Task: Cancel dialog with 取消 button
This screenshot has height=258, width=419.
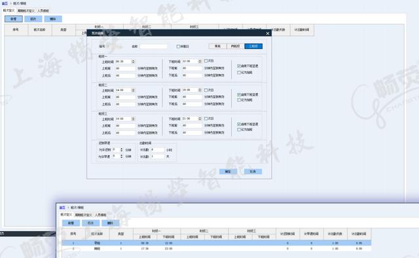Action: [253, 172]
